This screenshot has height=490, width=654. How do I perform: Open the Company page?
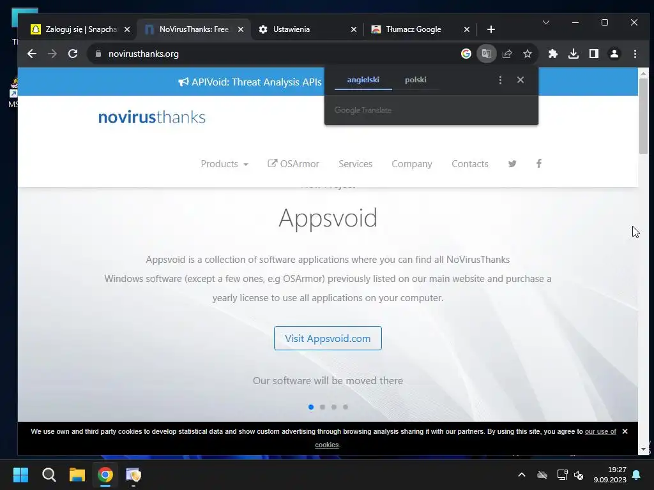(412, 164)
